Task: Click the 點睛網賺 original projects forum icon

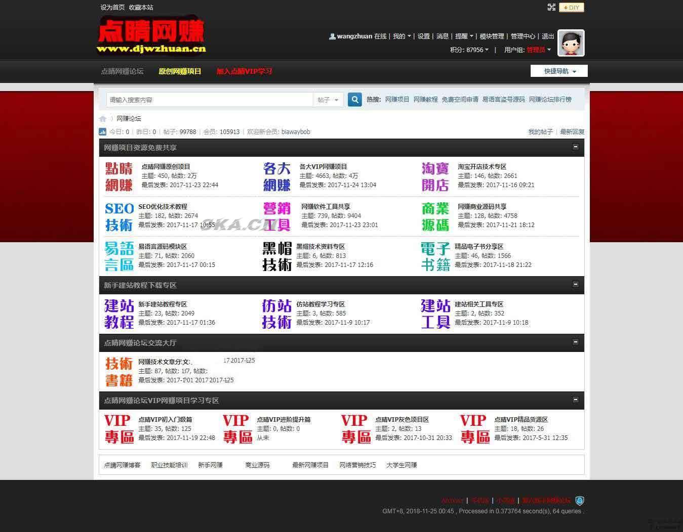Action: pos(119,176)
